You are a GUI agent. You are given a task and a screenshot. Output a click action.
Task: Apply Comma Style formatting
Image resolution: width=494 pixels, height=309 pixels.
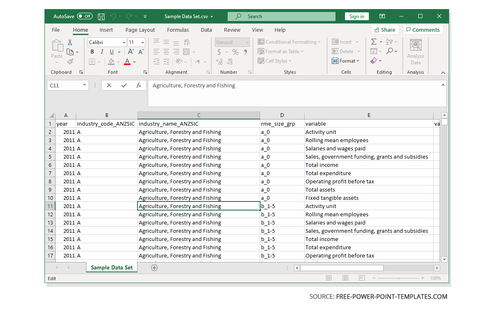pos(246,51)
